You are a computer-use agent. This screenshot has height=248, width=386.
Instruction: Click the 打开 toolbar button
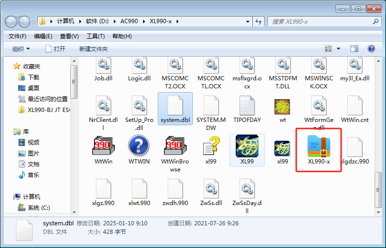(55, 49)
